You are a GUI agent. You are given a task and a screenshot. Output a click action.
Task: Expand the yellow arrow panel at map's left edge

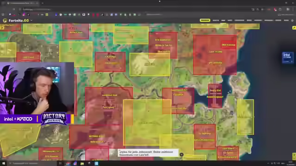point(2,28)
